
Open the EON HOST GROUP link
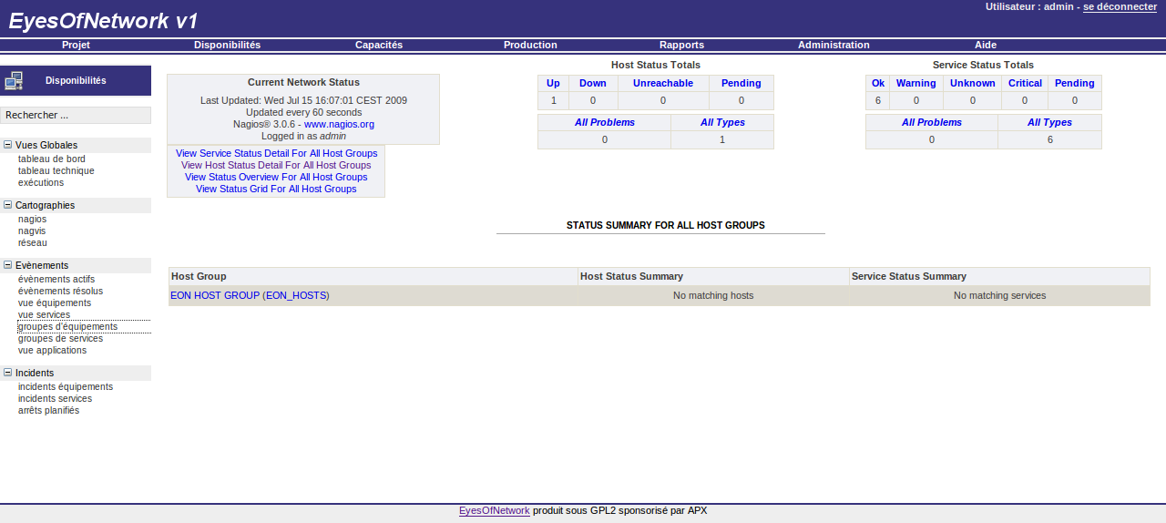coord(214,295)
